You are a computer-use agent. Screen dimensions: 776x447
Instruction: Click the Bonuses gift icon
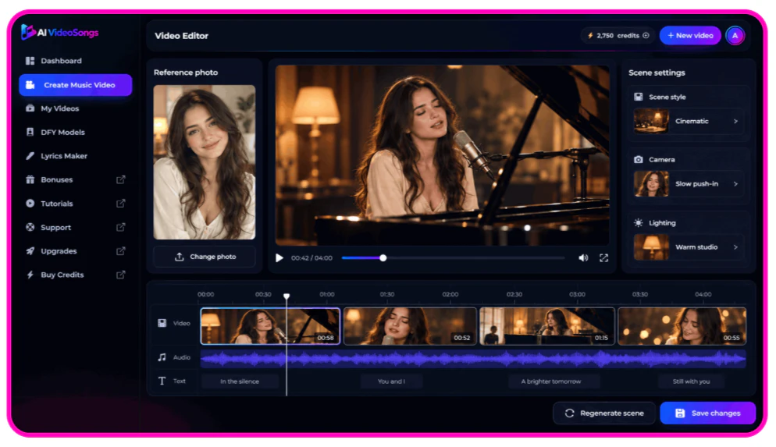pyautogui.click(x=30, y=179)
